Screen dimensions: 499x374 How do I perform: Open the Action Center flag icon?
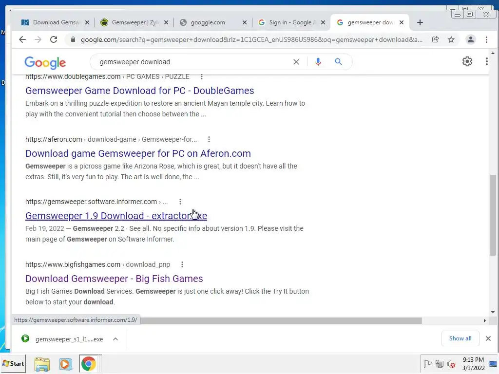pos(427,363)
